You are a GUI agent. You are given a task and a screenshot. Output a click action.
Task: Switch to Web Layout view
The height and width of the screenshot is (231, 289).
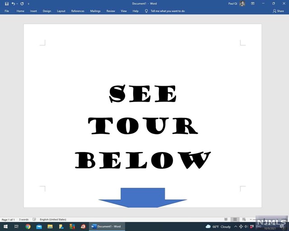244,220
